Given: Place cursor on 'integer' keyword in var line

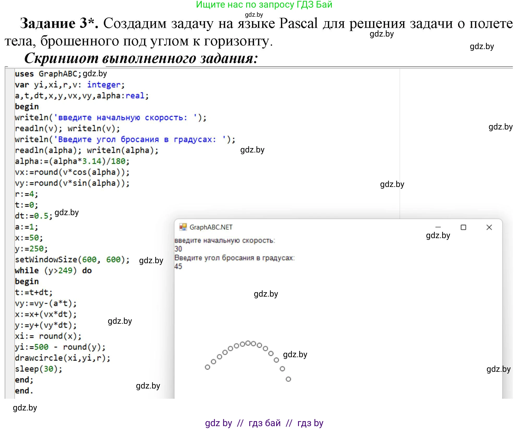Looking at the screenshot, I should coord(104,85).
